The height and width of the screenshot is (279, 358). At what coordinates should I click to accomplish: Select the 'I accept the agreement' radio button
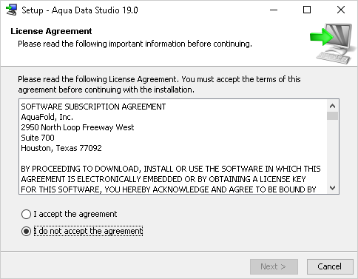click(x=26, y=214)
